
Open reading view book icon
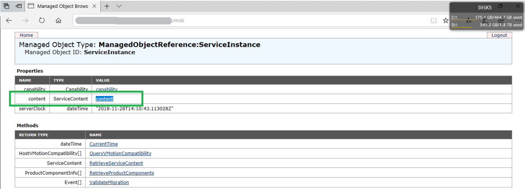click(x=434, y=21)
